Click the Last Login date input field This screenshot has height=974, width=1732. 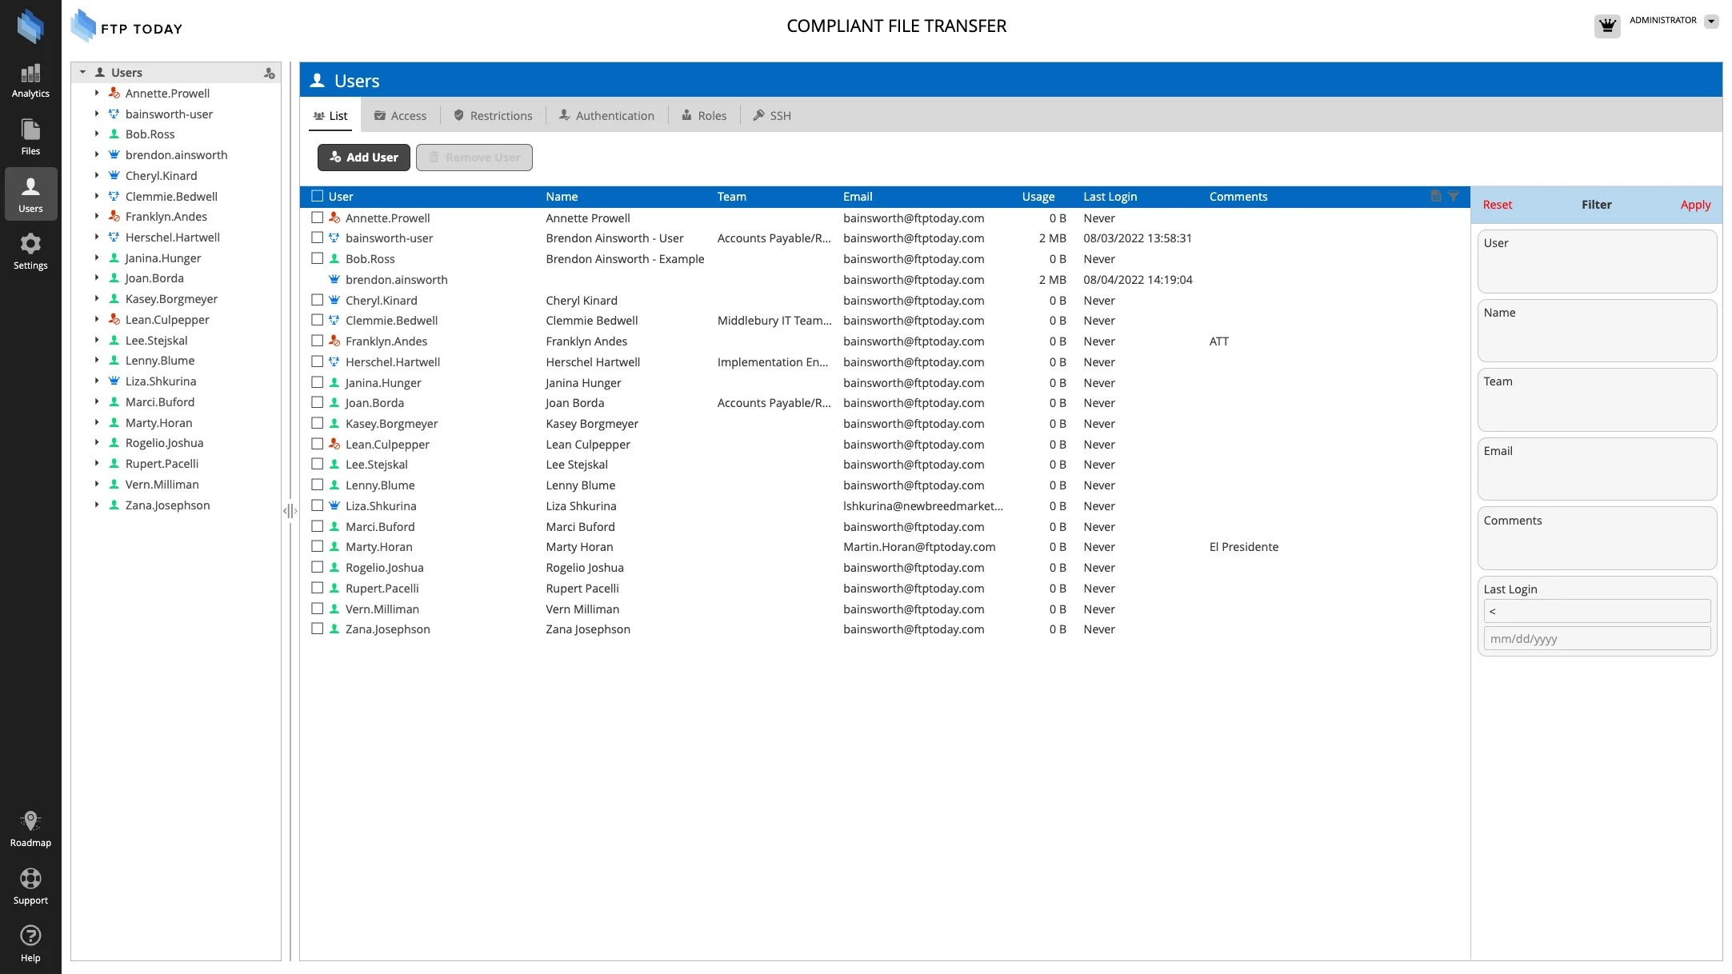(x=1597, y=639)
